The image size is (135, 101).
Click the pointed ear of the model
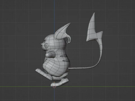tap(63, 32)
